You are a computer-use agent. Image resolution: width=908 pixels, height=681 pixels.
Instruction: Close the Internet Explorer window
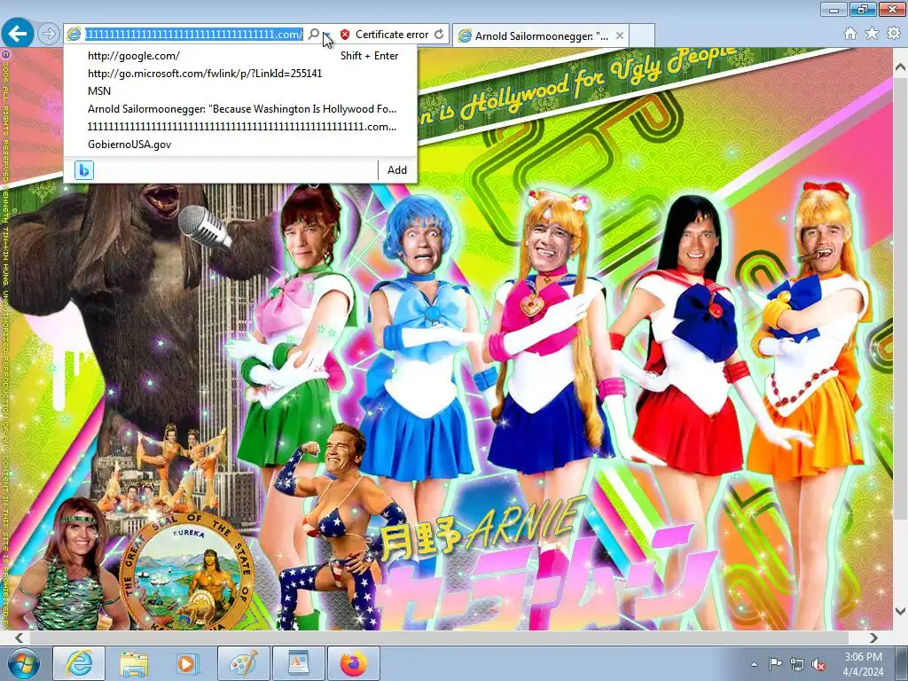(892, 9)
